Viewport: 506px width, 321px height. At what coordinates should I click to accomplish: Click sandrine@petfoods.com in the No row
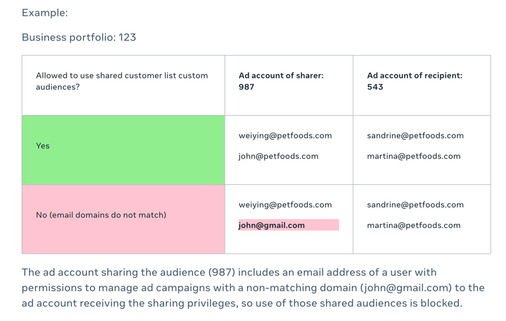pos(415,205)
